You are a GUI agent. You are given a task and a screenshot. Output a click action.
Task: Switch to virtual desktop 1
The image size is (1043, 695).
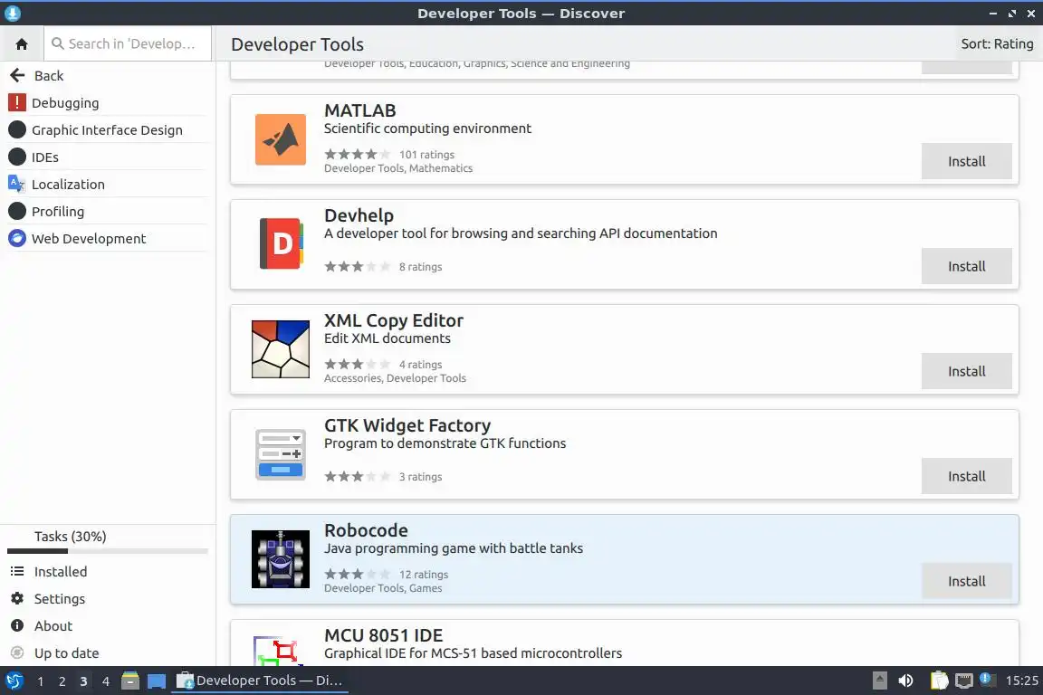pos(41,681)
